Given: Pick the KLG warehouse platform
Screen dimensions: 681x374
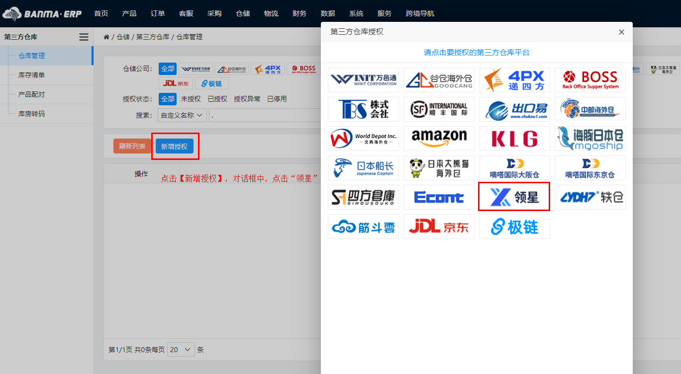Looking at the screenshot, I should [x=514, y=139].
